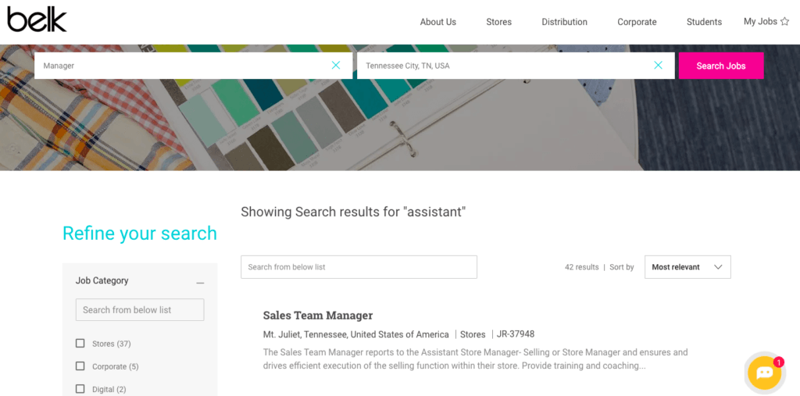The image size is (800, 396).
Task: Open the Corporate navigation item
Action: tap(637, 22)
